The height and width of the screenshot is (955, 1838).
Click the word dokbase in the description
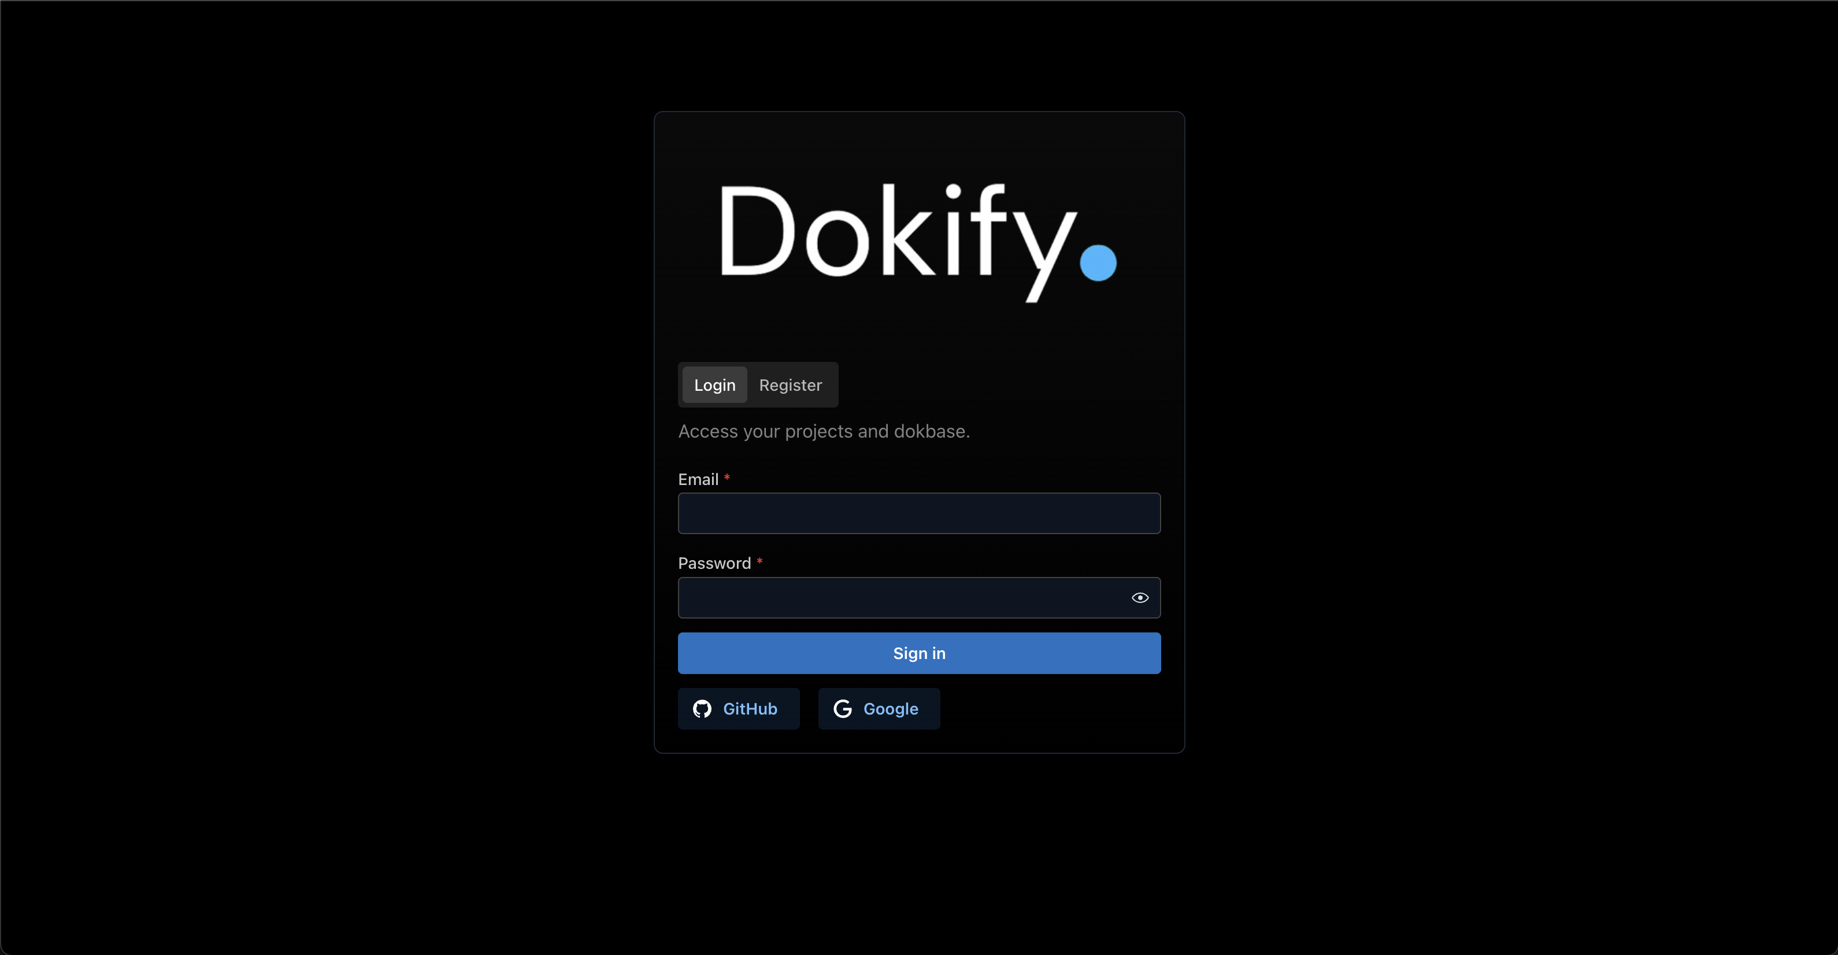pyautogui.click(x=932, y=431)
